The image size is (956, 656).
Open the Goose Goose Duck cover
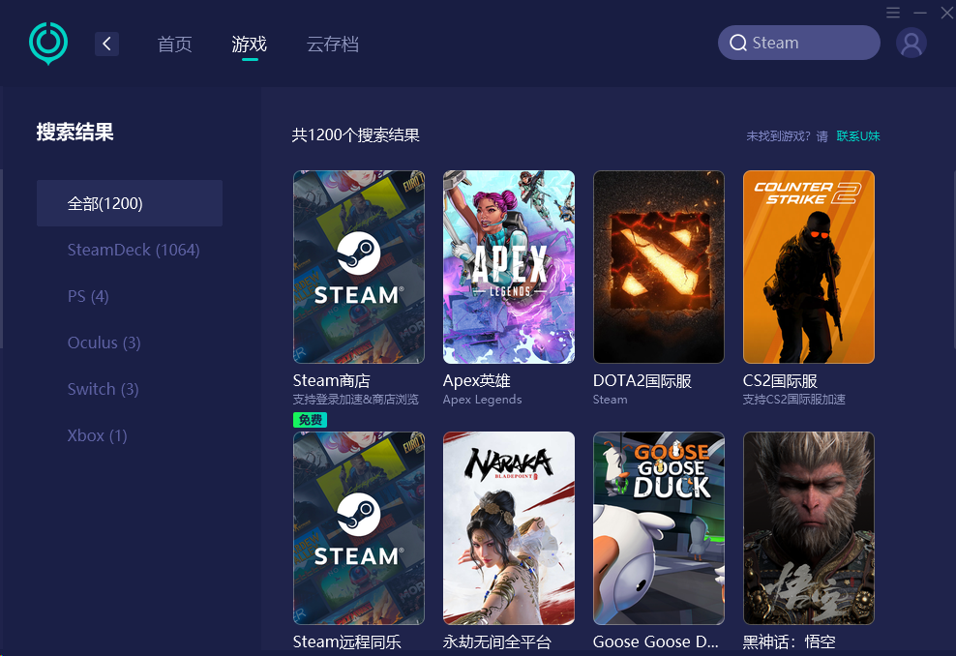(658, 528)
